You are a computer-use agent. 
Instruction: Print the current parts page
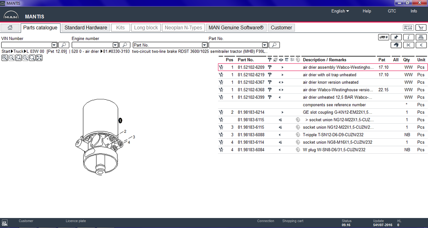(421, 37)
